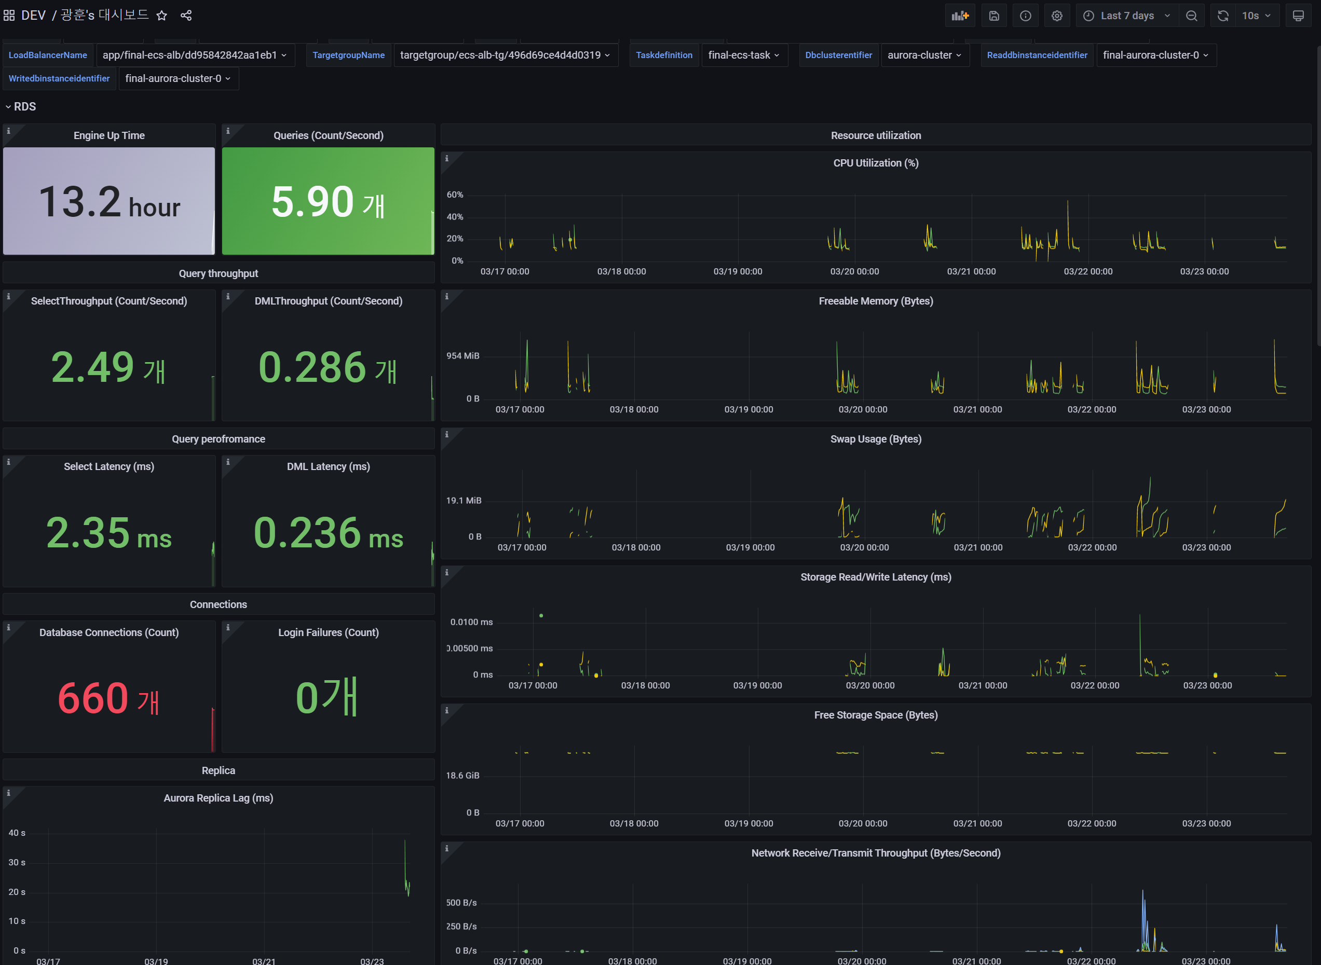Click the Readdbinstanceidentifier label link
Image resolution: width=1321 pixels, height=965 pixels.
(1037, 55)
